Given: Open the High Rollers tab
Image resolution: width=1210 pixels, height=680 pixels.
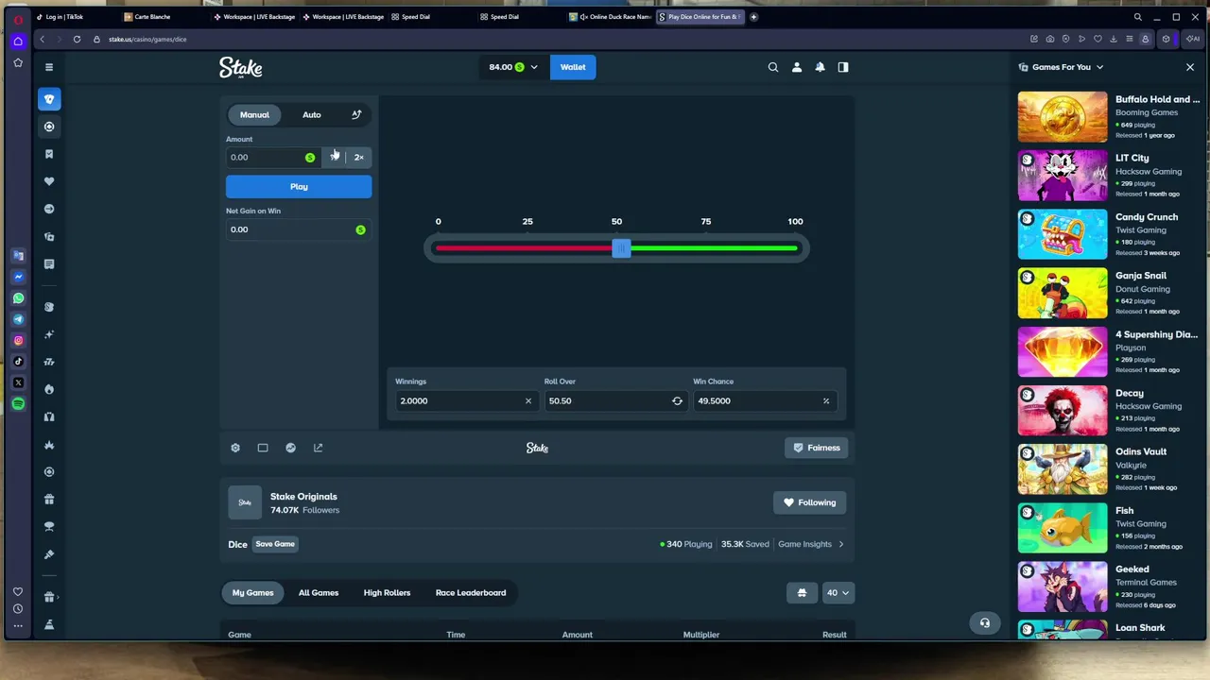Looking at the screenshot, I should tap(387, 593).
